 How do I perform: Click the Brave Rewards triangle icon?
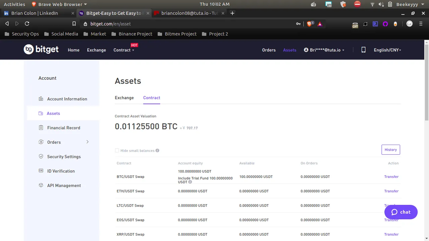(320, 24)
